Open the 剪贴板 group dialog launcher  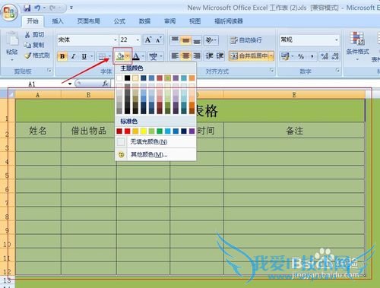pos(49,71)
